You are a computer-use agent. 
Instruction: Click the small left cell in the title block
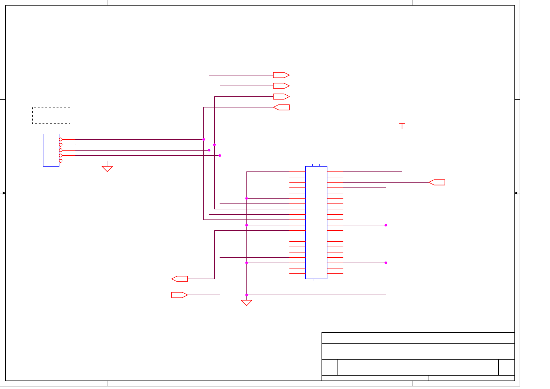tap(330, 367)
